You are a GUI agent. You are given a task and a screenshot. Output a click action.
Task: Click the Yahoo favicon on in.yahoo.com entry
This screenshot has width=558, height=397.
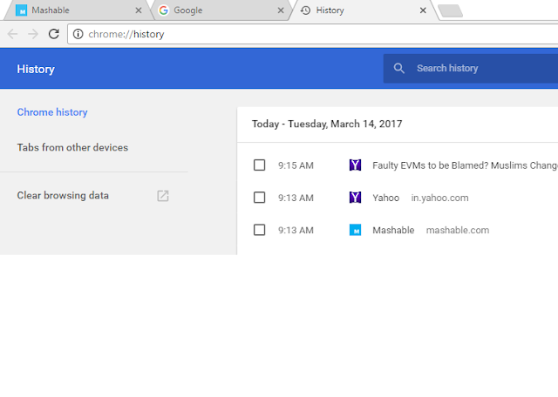(355, 198)
